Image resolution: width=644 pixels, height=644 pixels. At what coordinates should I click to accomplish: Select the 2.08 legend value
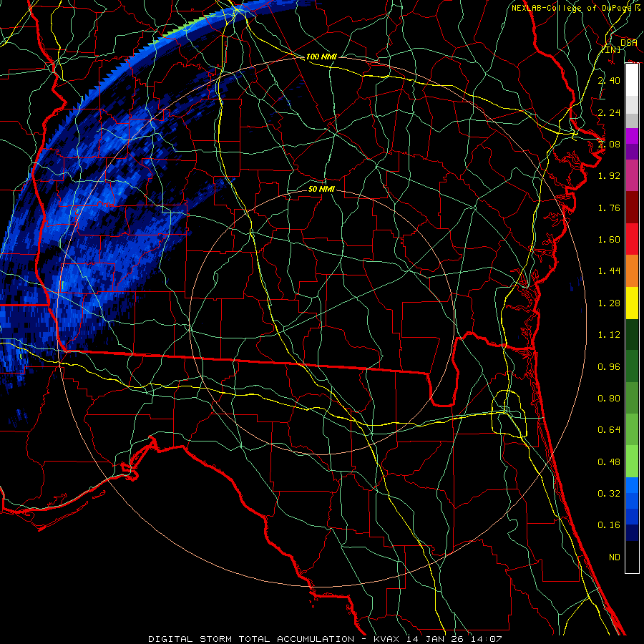point(609,144)
